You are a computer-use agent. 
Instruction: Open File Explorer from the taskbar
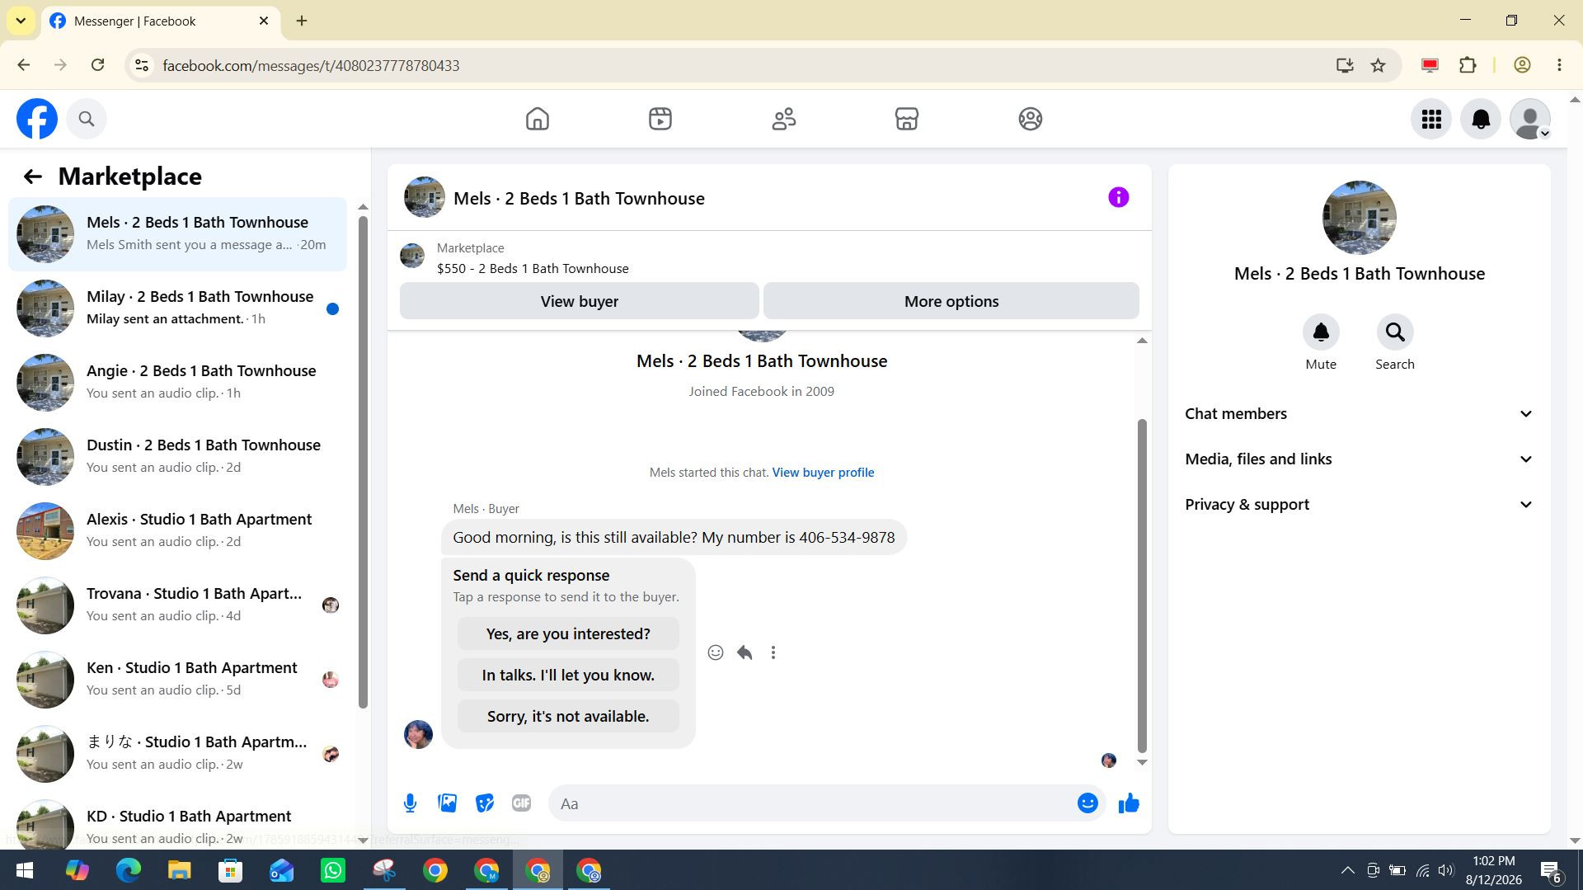coord(179,870)
